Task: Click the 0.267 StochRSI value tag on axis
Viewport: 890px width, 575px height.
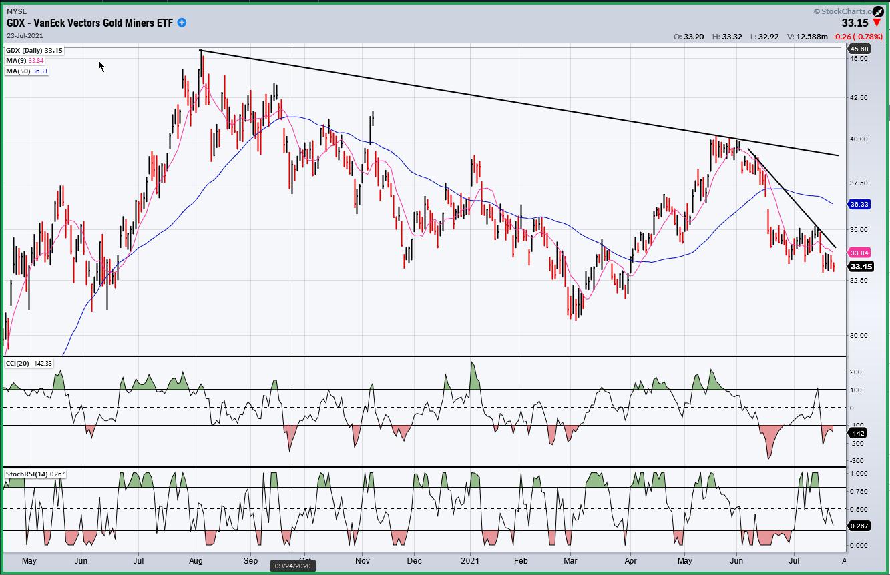Action: coord(858,526)
